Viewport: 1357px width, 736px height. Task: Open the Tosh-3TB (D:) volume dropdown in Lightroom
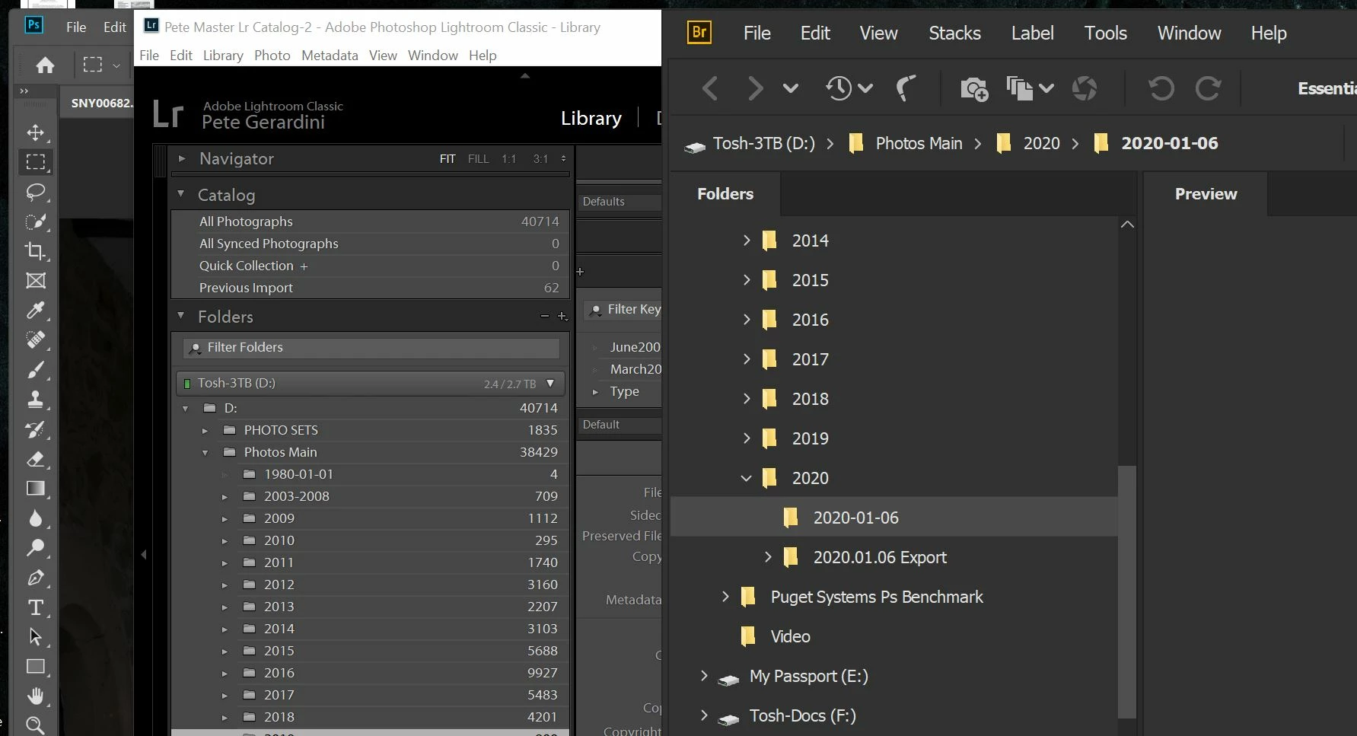pos(550,383)
